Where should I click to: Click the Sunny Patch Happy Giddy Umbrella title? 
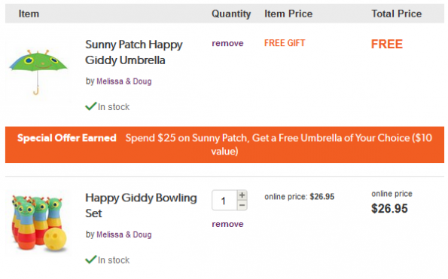point(134,52)
